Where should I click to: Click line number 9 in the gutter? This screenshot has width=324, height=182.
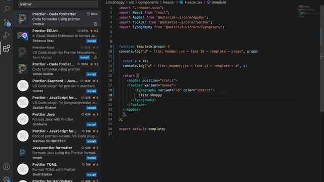click(111, 47)
